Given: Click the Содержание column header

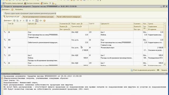Looking at the screenshot, I should [156, 26].
